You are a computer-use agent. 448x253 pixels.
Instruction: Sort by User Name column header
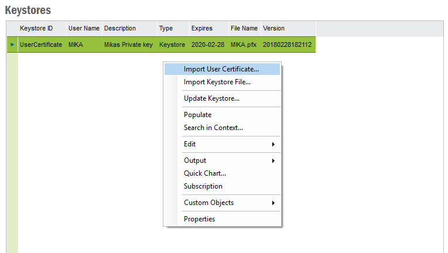(x=84, y=28)
